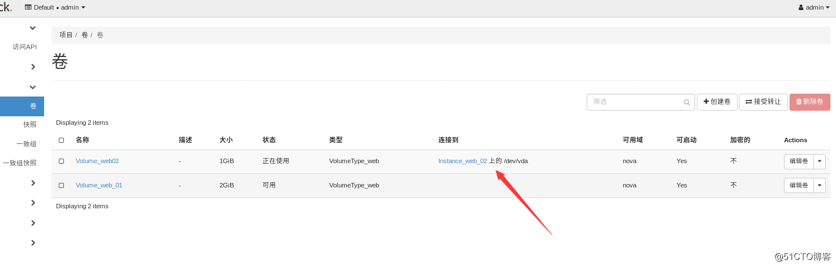Click the 连接到 column header

click(x=449, y=140)
